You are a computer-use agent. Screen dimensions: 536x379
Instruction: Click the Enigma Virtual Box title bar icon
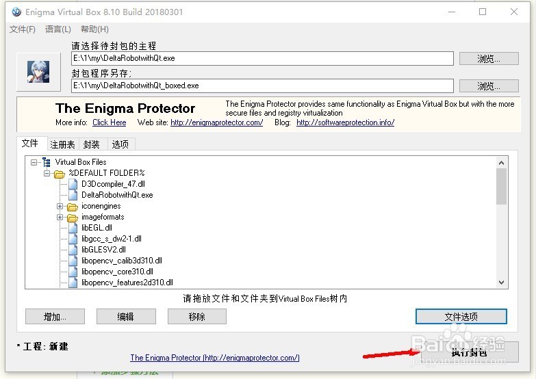coord(16,12)
